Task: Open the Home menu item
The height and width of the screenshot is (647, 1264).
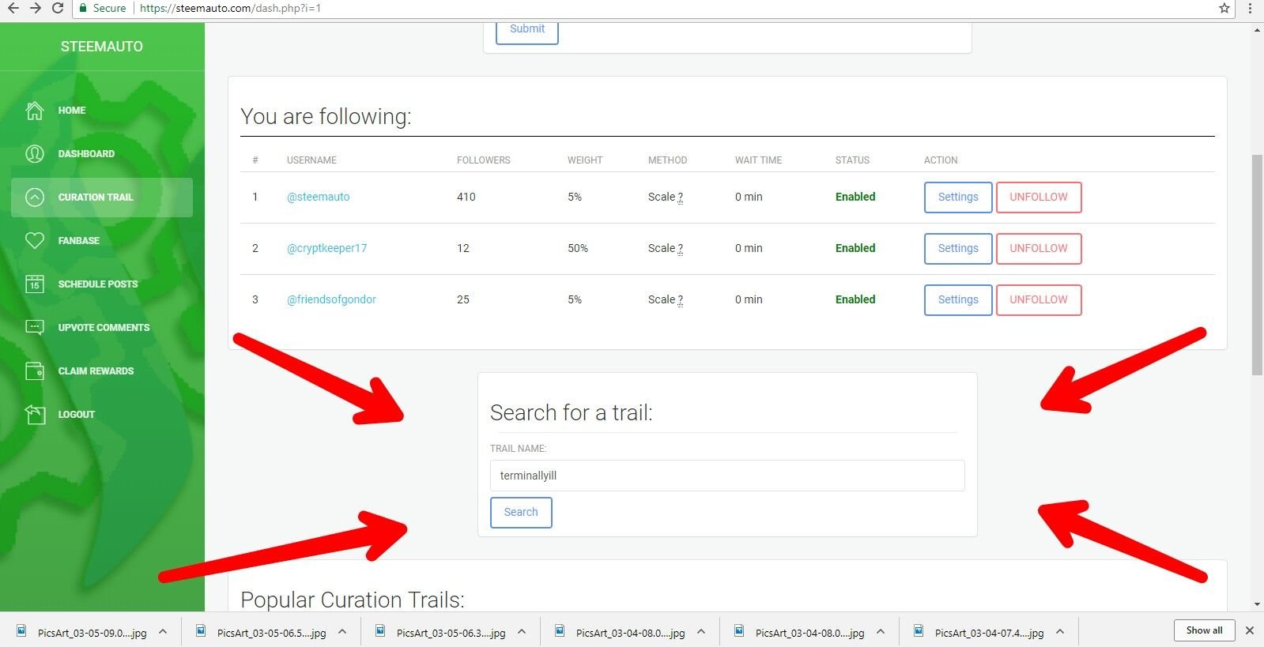Action: point(102,111)
